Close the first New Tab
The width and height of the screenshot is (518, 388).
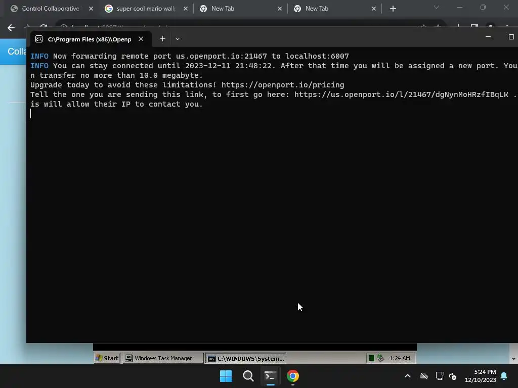click(x=279, y=9)
